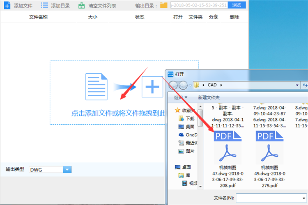
Task: Click the Clear File List label
Action: (x=102, y=6)
